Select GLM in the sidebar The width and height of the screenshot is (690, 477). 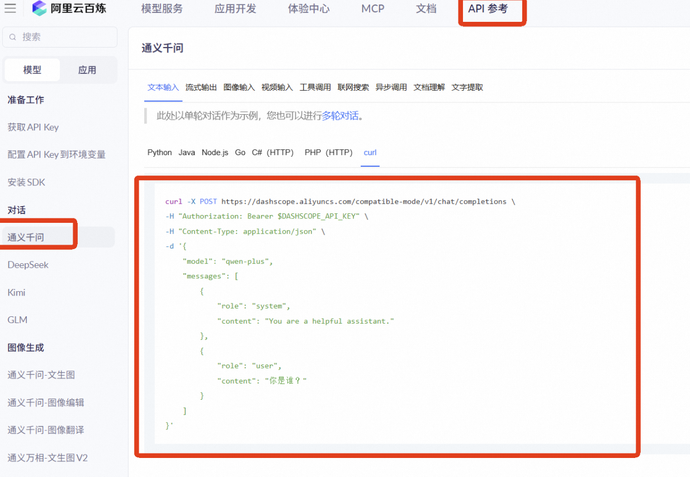pos(17,320)
